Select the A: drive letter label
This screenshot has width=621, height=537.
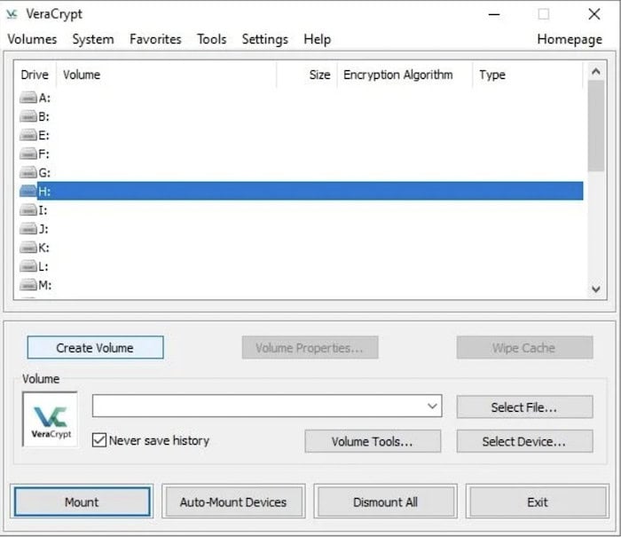[x=44, y=98]
